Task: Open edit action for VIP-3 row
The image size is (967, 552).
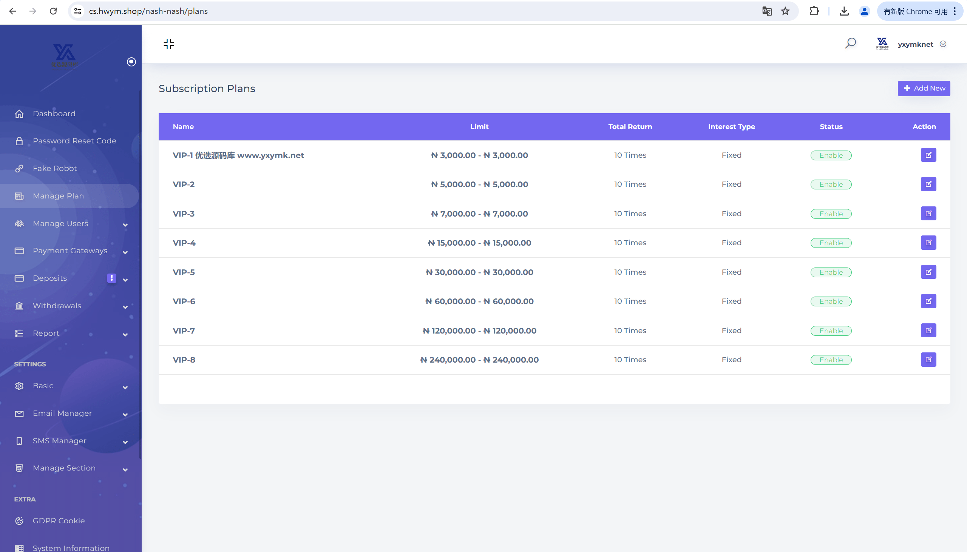Action: (x=928, y=214)
